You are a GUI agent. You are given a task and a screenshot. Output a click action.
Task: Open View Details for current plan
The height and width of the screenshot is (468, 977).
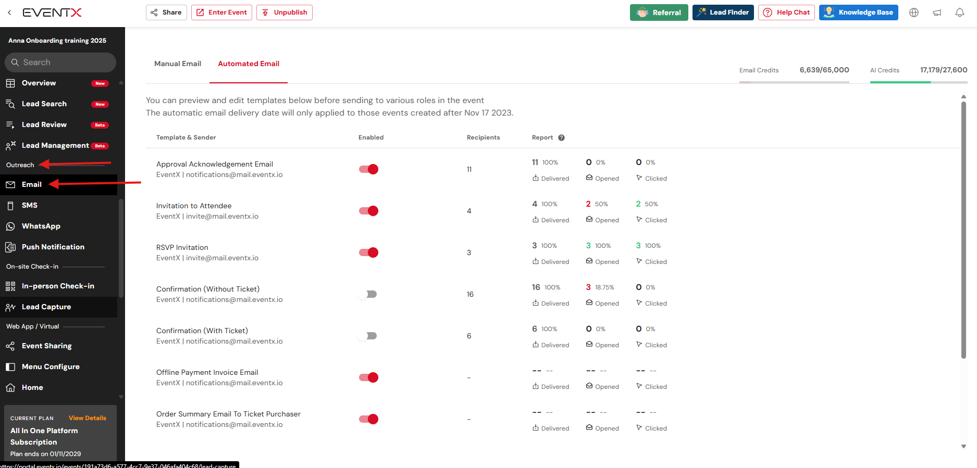pos(87,418)
